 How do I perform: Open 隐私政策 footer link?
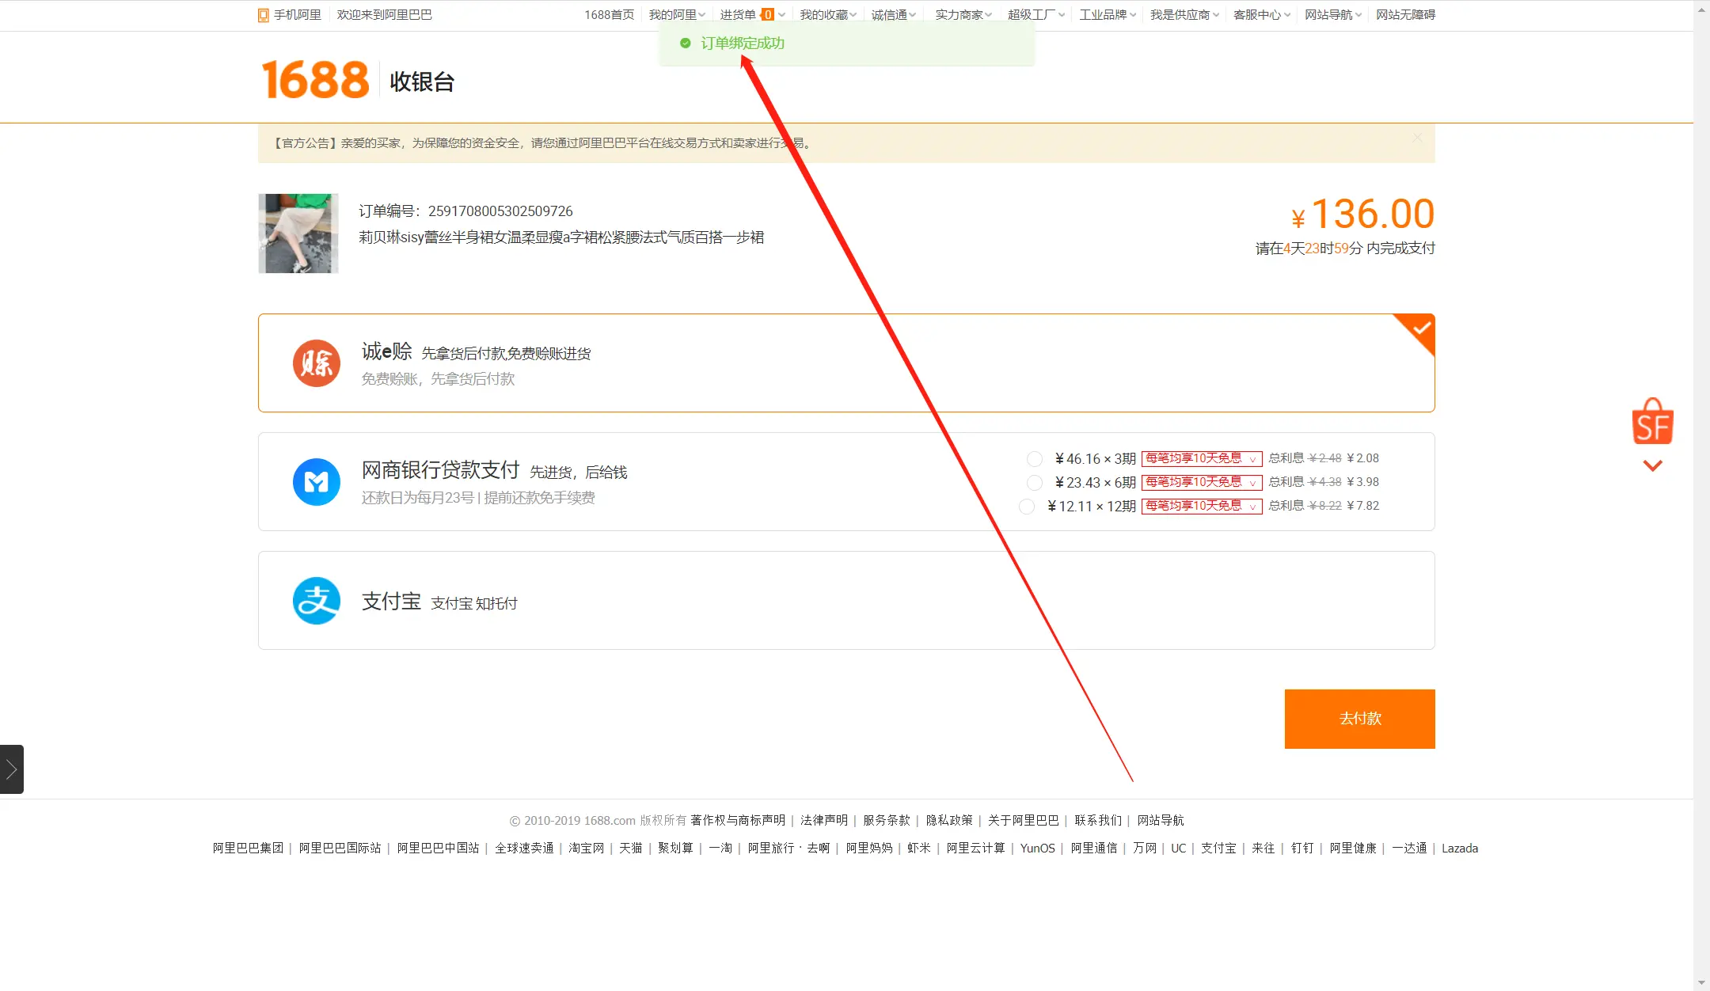click(x=949, y=821)
